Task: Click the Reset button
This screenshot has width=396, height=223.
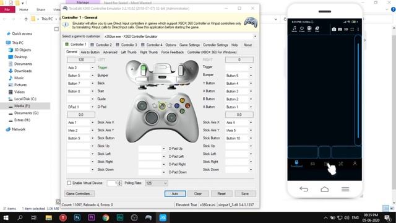Action: (x=222, y=194)
